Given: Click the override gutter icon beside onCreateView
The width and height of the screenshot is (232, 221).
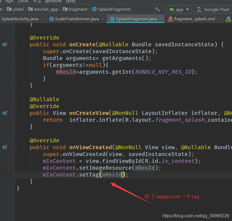Looking at the screenshot, I should [x=4, y=113].
